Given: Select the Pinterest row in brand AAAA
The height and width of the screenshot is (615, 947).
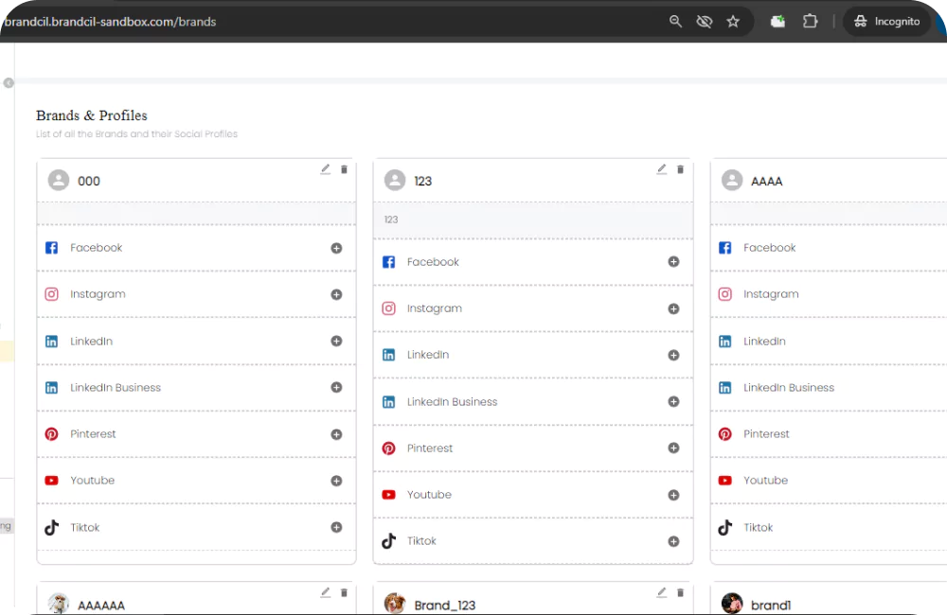Looking at the screenshot, I should tap(829, 434).
